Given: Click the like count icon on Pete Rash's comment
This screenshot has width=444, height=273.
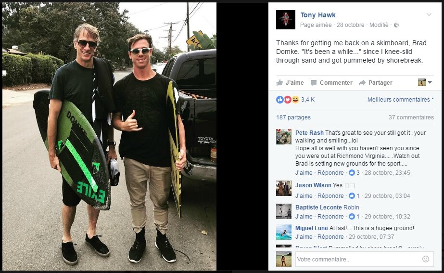Looking at the screenshot, I should (352, 172).
